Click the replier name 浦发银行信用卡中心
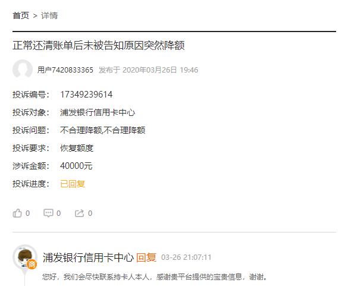348x286 pixels. pyautogui.click(x=88, y=257)
